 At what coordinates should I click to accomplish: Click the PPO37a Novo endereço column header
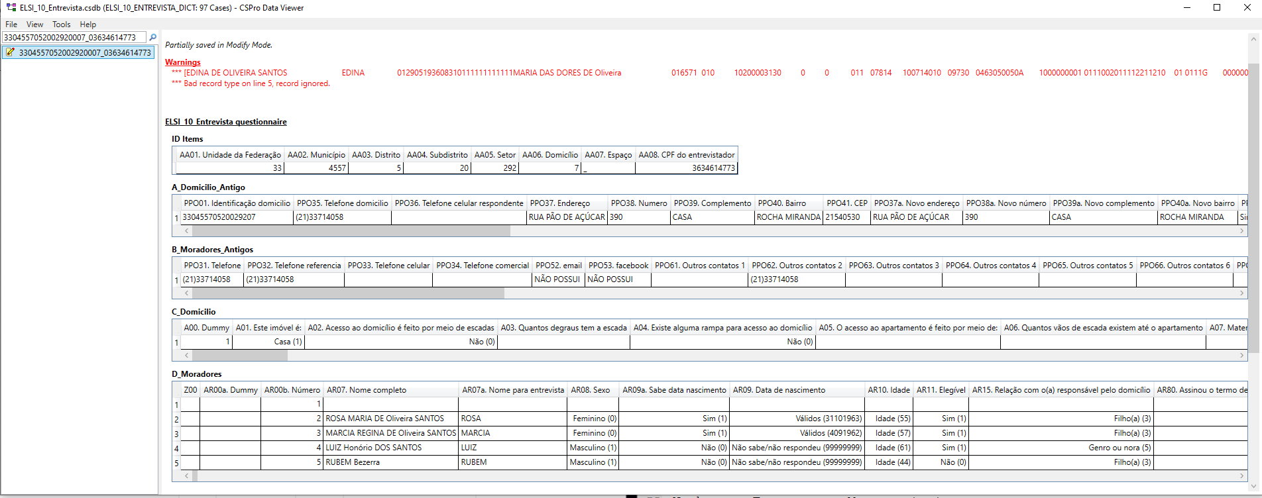(916, 203)
